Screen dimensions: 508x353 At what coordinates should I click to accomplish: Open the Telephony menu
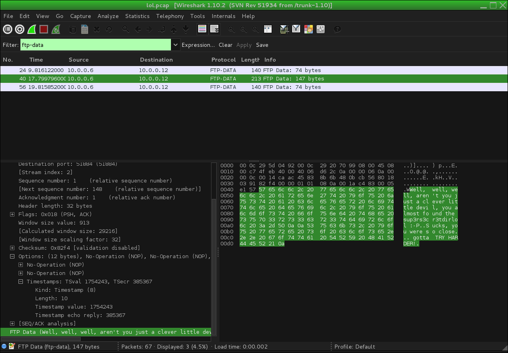click(x=170, y=16)
